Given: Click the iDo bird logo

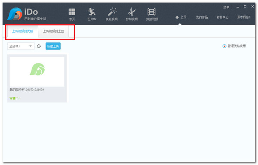Looking at the screenshot, I should click(15, 14).
